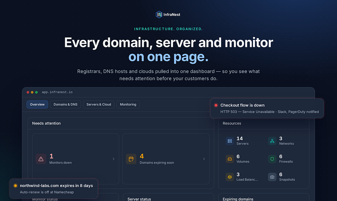The height and width of the screenshot is (201, 337).
Task: Click the 6 Volumes count
Action: [x=238, y=156]
